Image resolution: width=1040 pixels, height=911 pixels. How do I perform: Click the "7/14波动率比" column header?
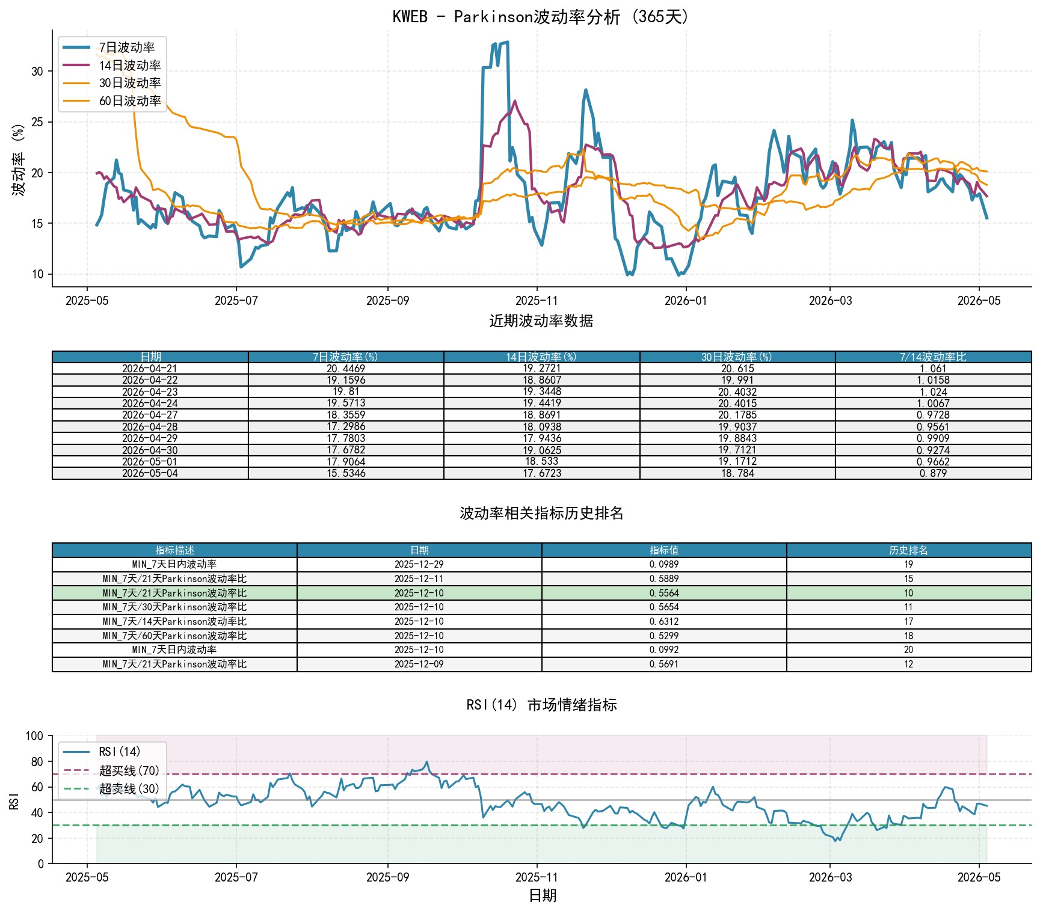click(x=933, y=357)
